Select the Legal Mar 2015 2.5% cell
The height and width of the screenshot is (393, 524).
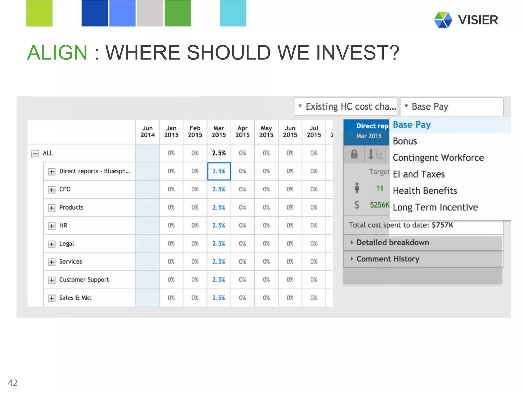[x=219, y=244]
